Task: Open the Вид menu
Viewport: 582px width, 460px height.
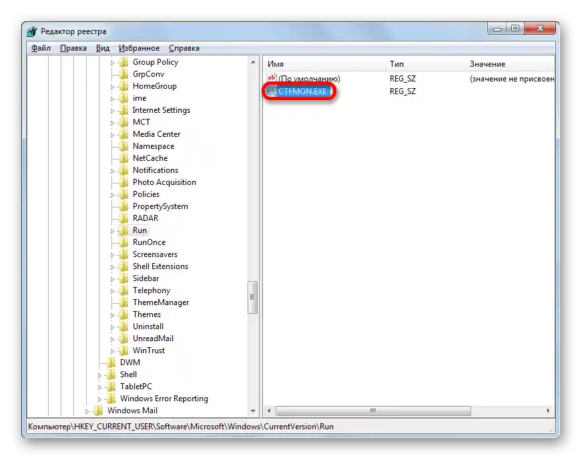Action: pyautogui.click(x=103, y=48)
